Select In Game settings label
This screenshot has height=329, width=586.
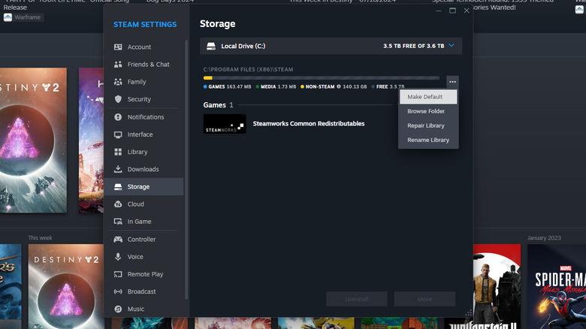pos(140,222)
